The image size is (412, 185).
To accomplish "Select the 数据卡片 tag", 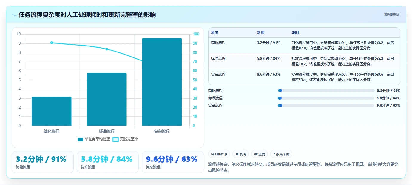I will pyautogui.click(x=281, y=154).
